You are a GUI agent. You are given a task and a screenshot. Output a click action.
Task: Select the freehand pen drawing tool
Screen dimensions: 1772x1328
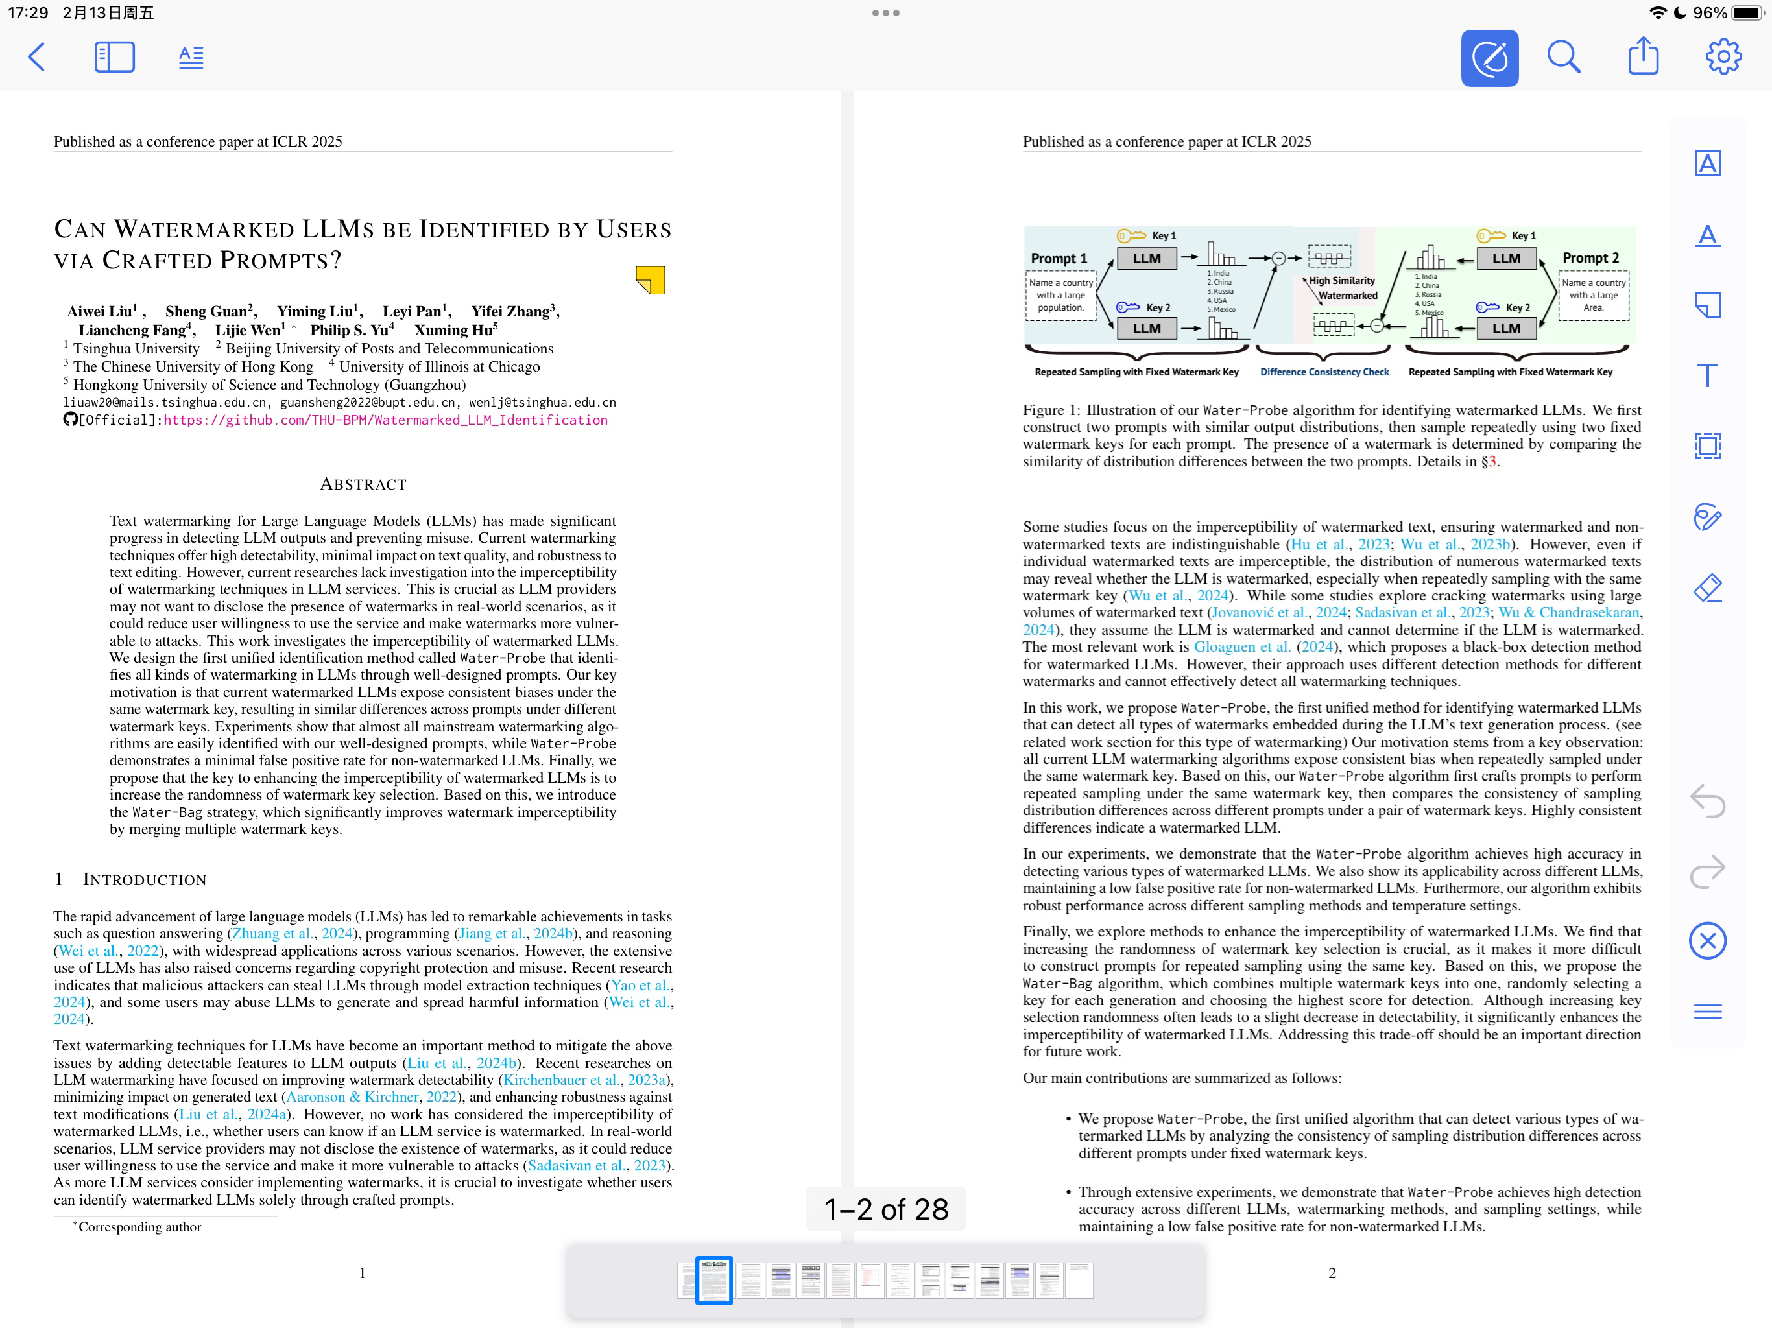click(x=1707, y=517)
